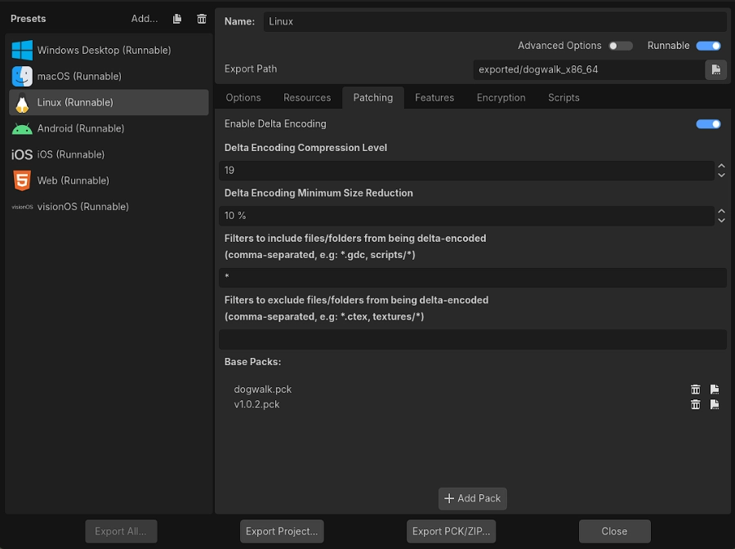
Task: Remove the dogwalk.pck base pack
Action: tap(696, 390)
